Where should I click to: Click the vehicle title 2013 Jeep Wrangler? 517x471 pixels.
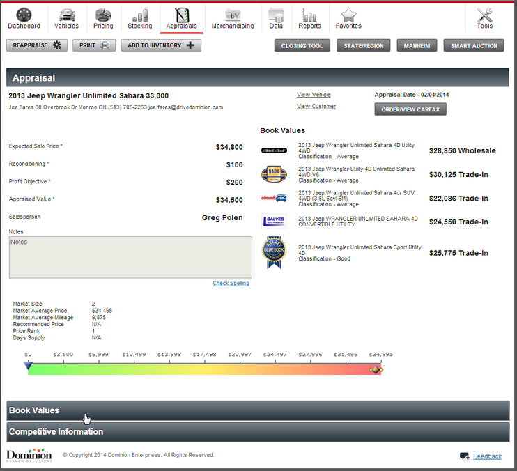[x=88, y=95]
